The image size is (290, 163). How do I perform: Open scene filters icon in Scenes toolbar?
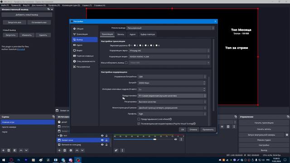pos(15,150)
